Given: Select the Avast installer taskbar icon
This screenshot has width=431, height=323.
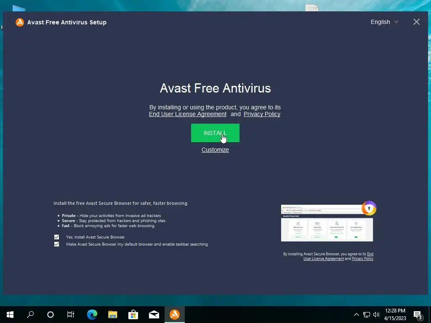Looking at the screenshot, I should tap(175, 315).
